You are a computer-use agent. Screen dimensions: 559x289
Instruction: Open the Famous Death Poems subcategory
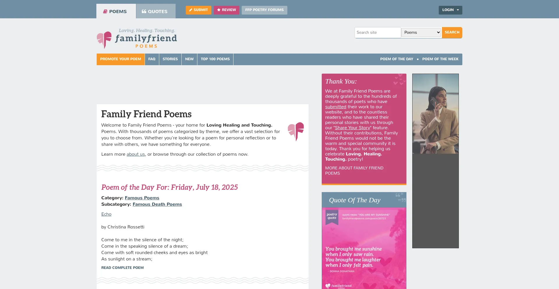click(x=157, y=204)
